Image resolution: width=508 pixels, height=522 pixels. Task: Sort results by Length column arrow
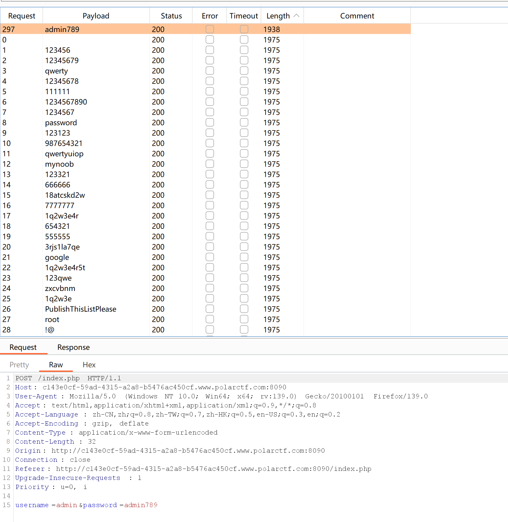click(296, 16)
